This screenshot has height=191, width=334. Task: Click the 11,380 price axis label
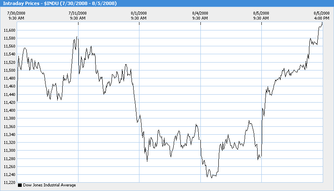(9, 118)
